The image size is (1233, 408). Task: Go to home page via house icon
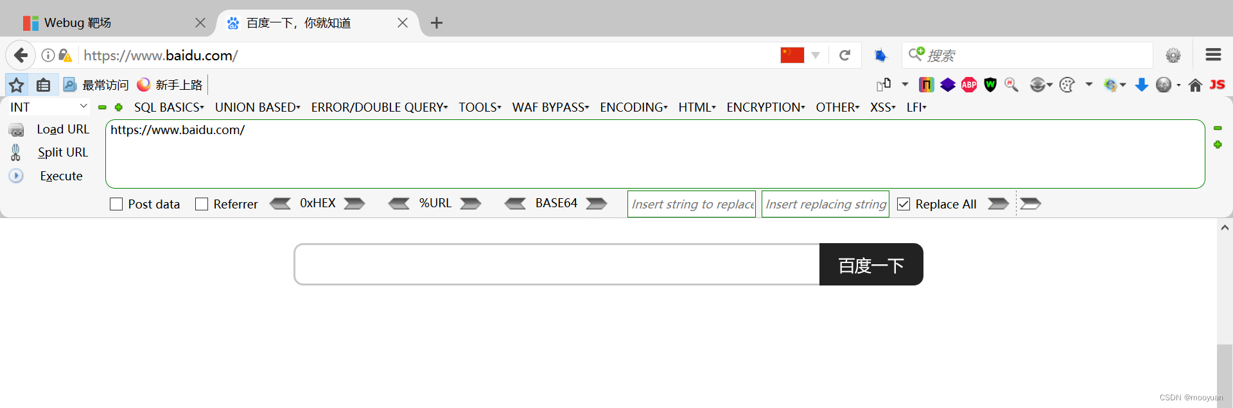(x=1195, y=85)
